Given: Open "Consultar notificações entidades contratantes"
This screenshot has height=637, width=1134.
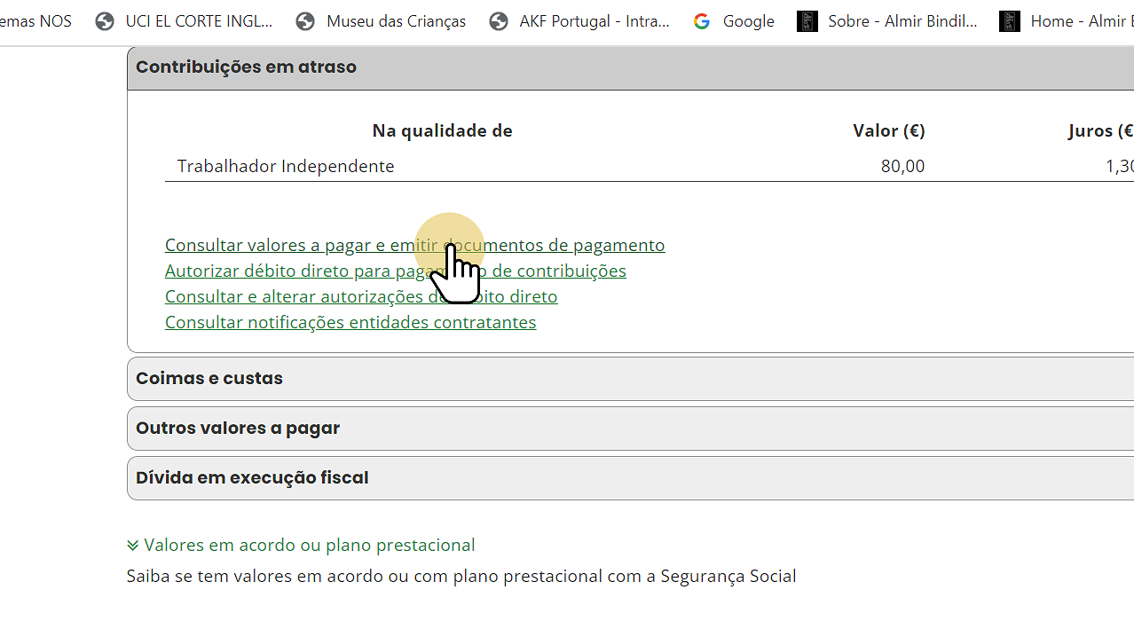Looking at the screenshot, I should pyautogui.click(x=350, y=321).
